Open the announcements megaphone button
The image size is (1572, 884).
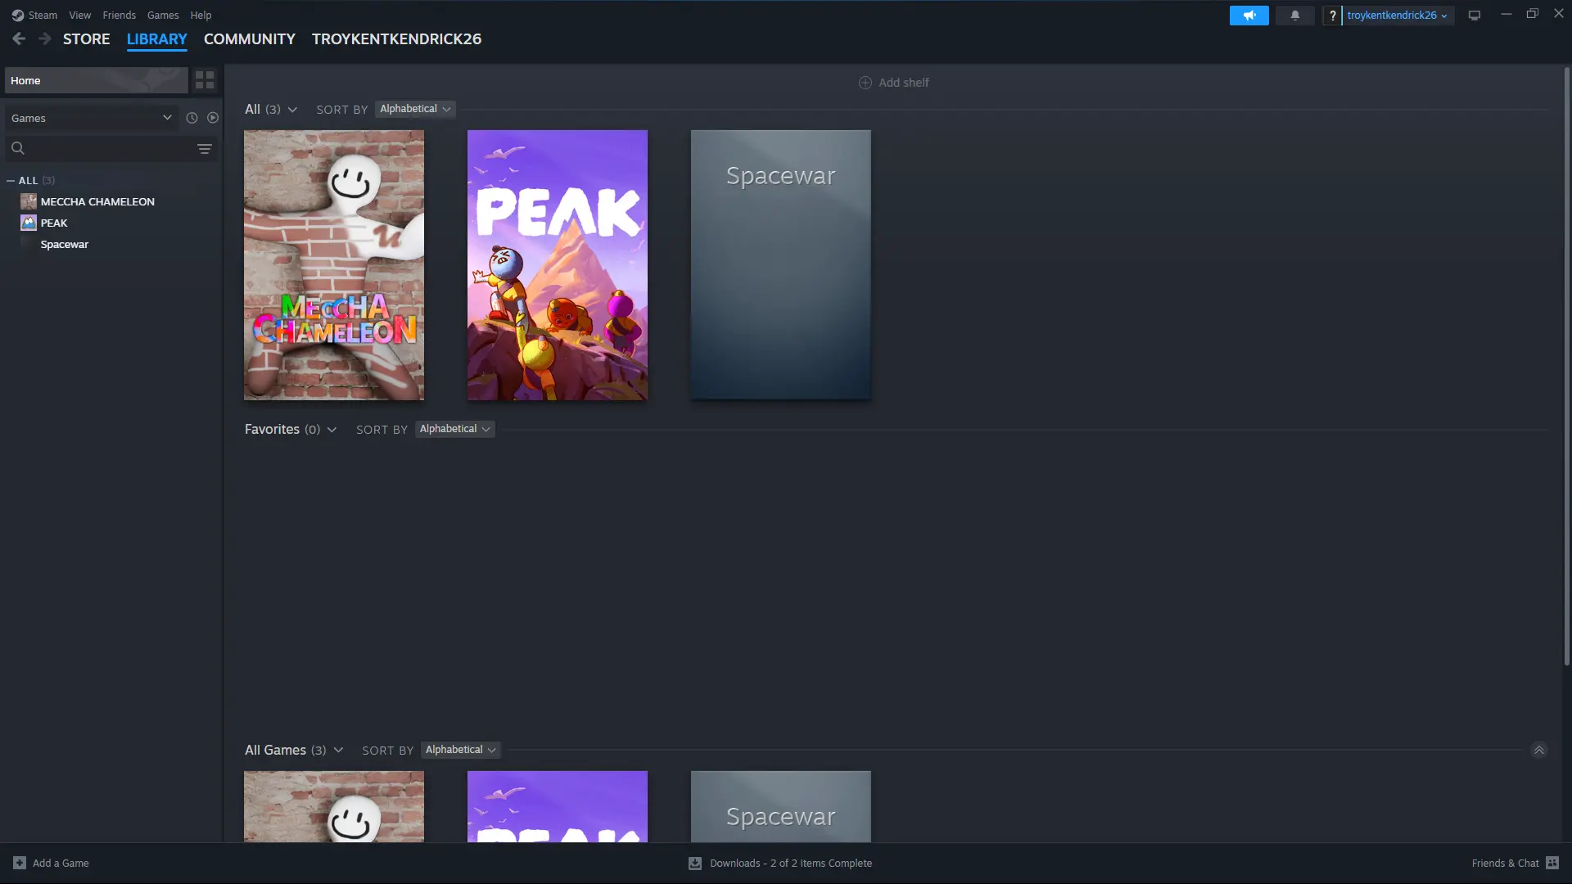(x=1249, y=16)
